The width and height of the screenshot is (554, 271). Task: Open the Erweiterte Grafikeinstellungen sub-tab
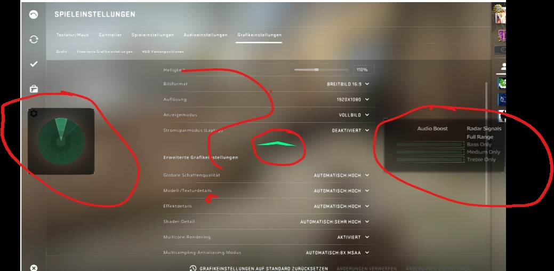105,52
